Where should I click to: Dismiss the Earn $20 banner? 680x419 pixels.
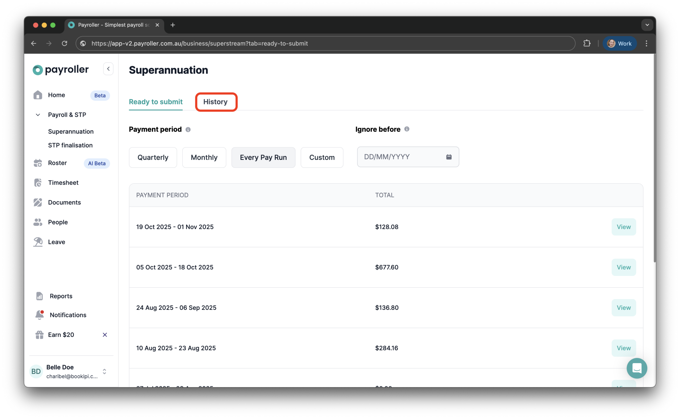[x=104, y=335]
